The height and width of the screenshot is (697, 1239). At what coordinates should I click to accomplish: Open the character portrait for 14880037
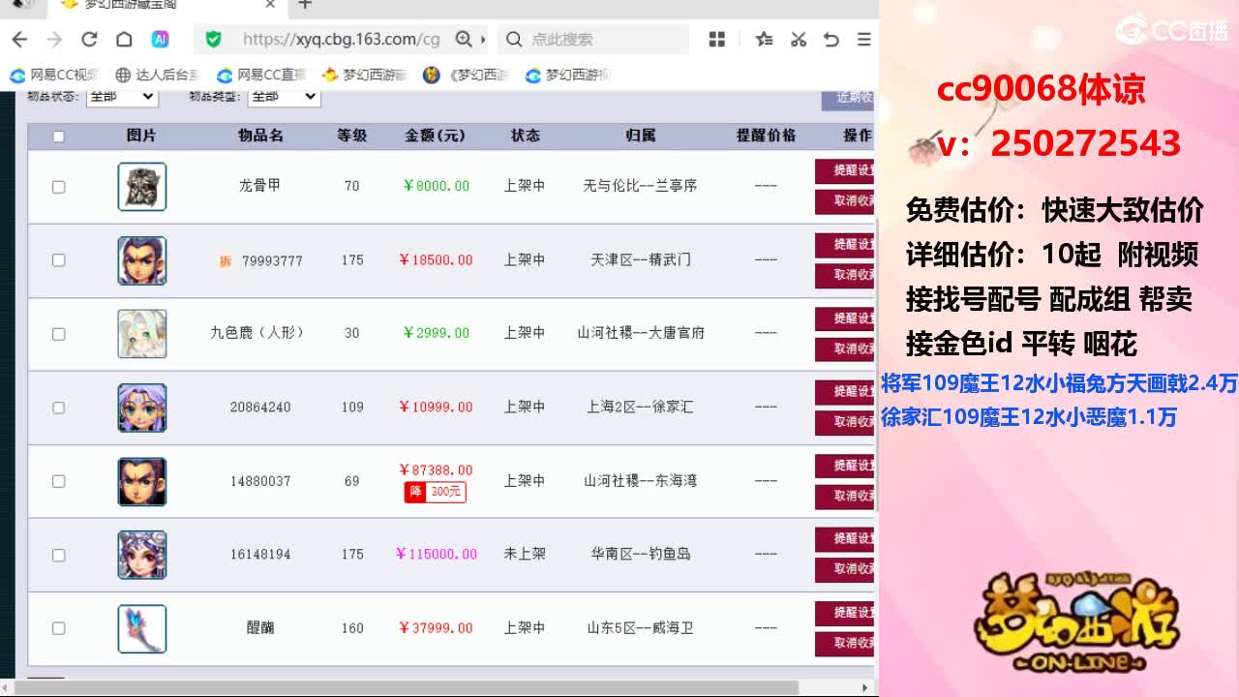click(x=142, y=481)
